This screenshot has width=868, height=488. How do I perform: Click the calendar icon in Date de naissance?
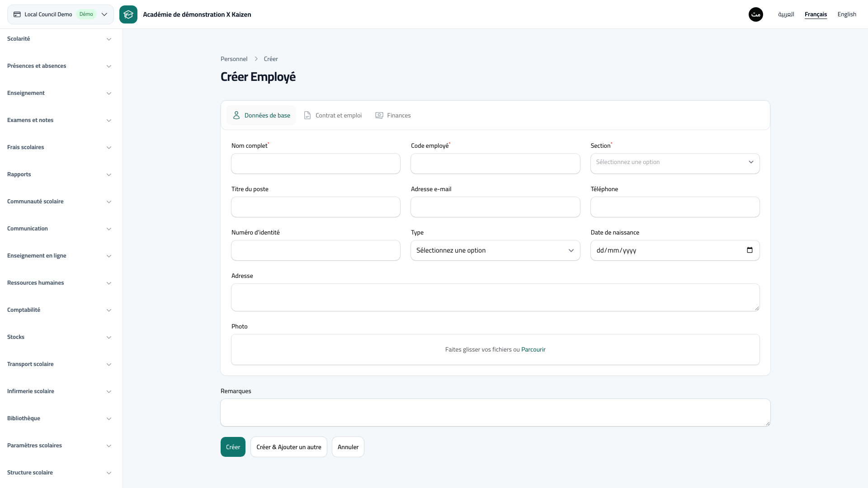tap(750, 250)
